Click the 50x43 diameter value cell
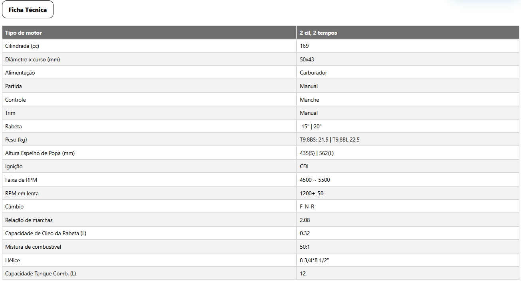 [x=408, y=59]
